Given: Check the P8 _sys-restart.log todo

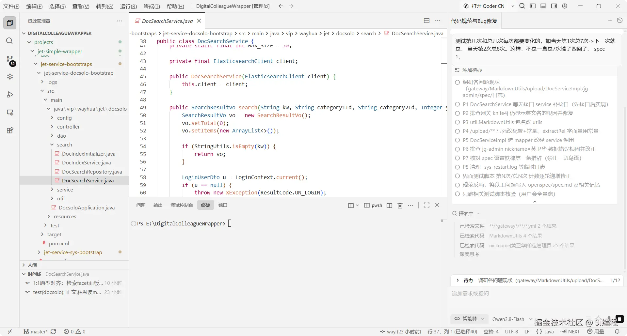Looking at the screenshot, I should tap(458, 167).
